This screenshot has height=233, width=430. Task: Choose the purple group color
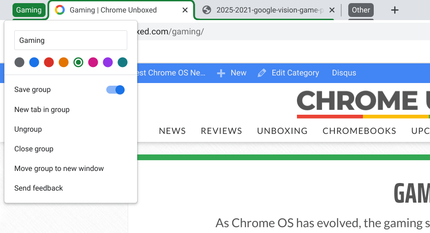coord(108,62)
